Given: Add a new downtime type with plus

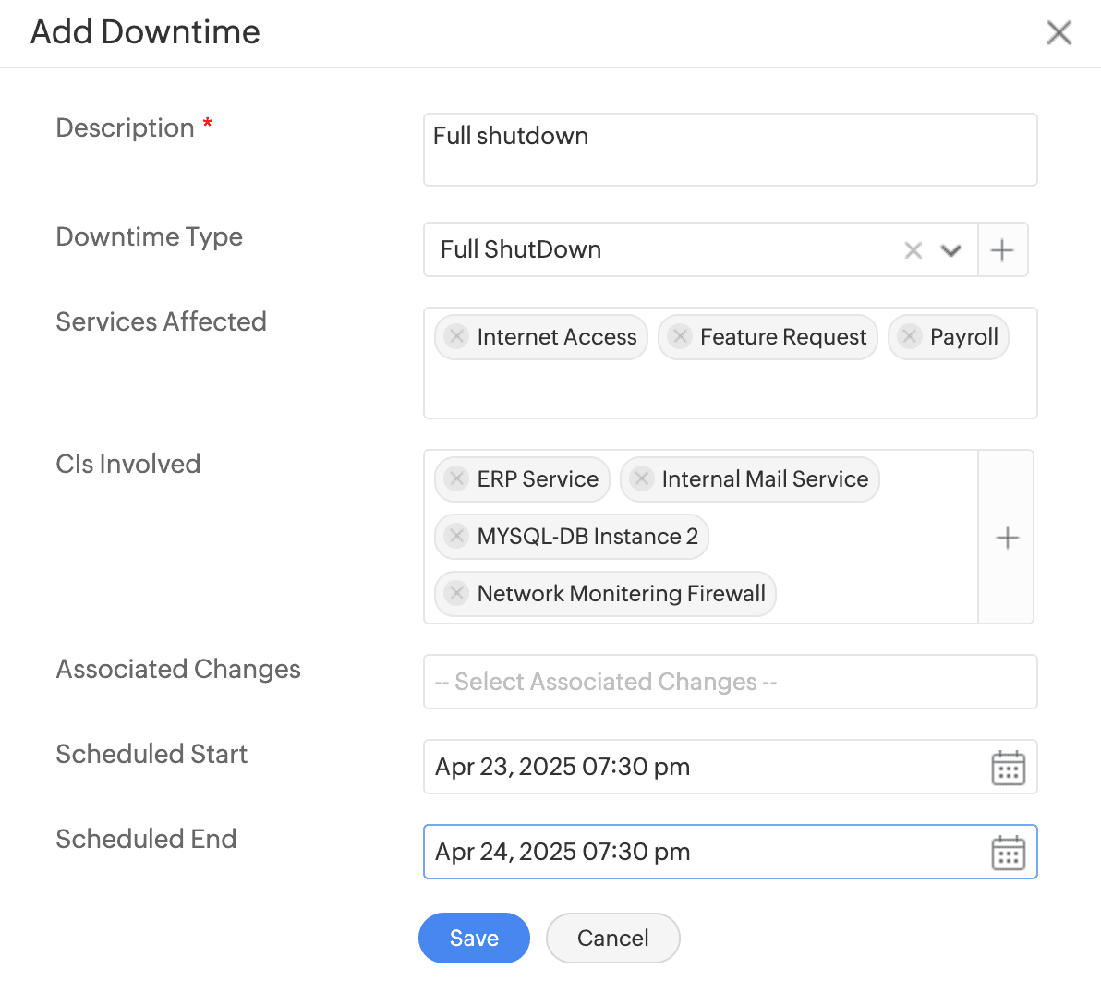Looking at the screenshot, I should (1002, 249).
